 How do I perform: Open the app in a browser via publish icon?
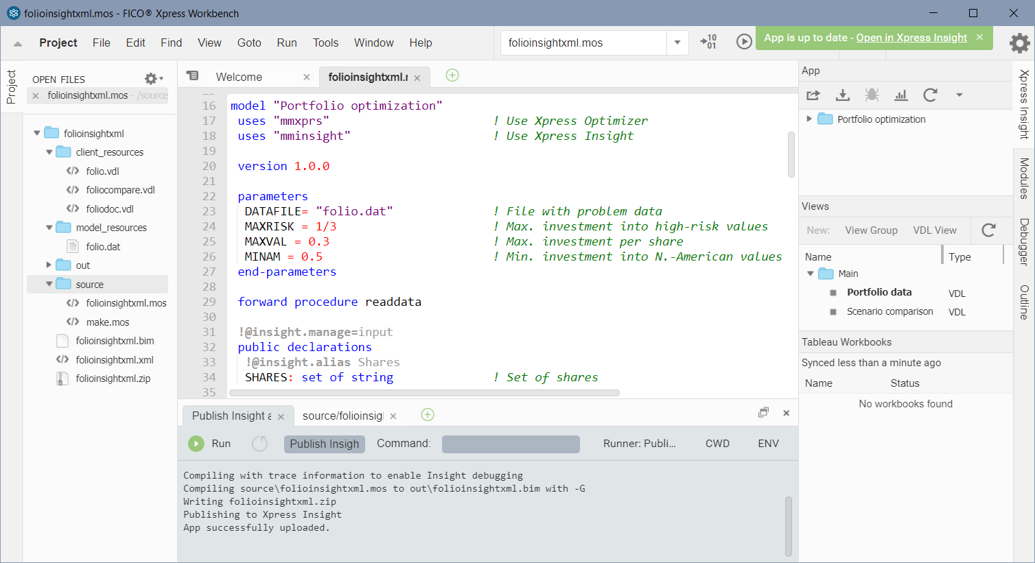pos(813,95)
